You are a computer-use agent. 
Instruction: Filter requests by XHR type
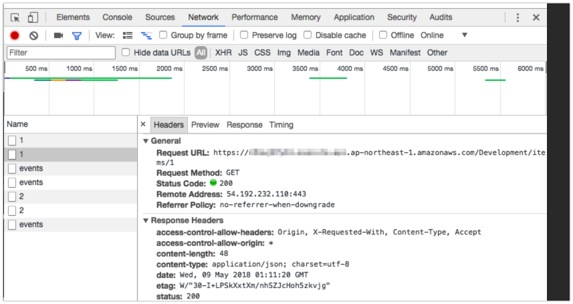(223, 53)
